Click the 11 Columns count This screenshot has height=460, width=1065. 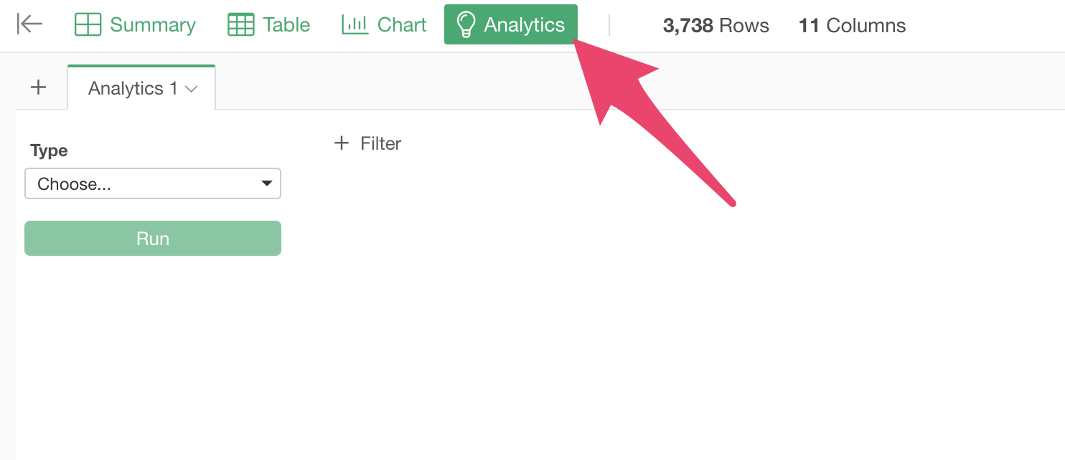(852, 26)
